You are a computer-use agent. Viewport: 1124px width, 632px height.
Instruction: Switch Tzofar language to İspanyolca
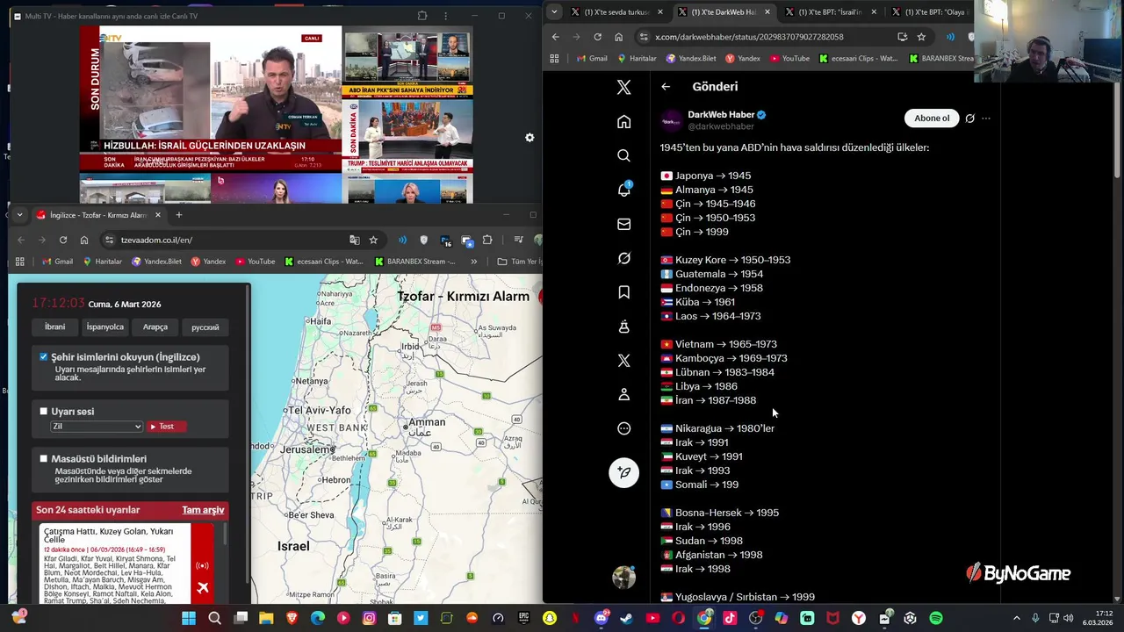click(x=104, y=327)
